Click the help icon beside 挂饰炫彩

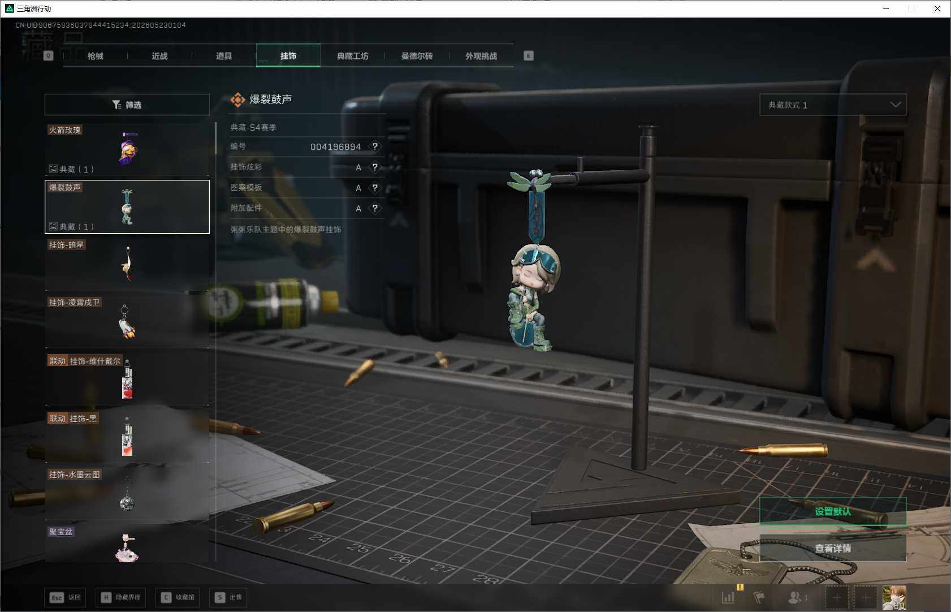point(375,167)
